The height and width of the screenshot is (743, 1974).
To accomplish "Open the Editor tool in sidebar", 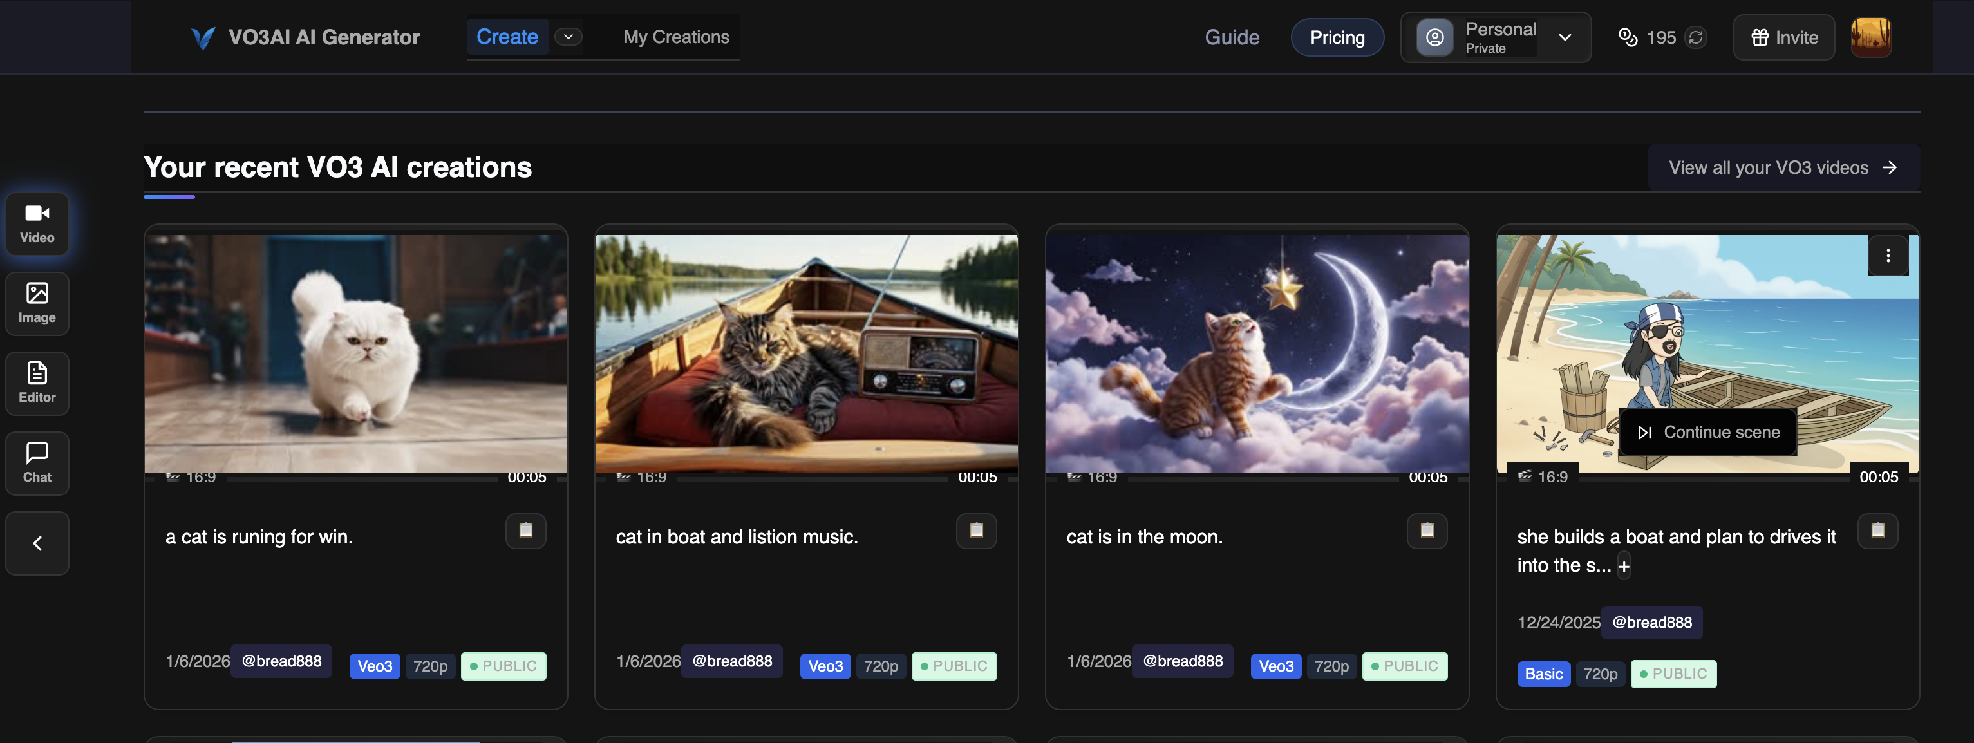I will pyautogui.click(x=37, y=383).
